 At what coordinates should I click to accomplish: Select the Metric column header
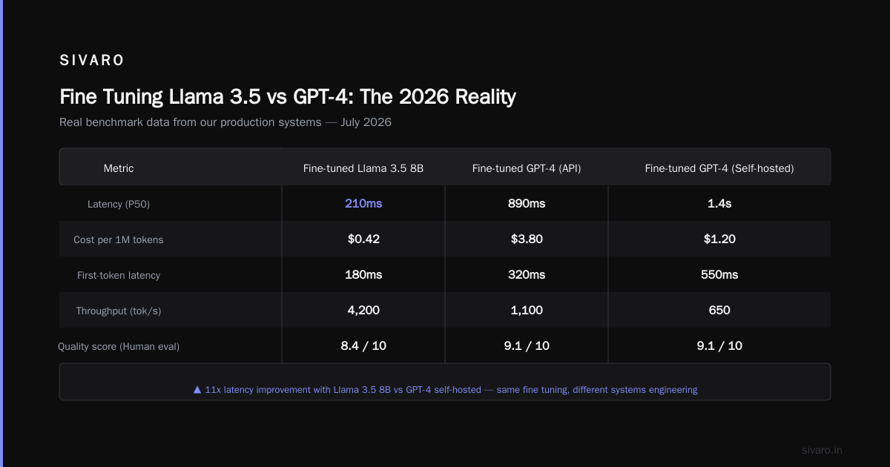tap(119, 168)
